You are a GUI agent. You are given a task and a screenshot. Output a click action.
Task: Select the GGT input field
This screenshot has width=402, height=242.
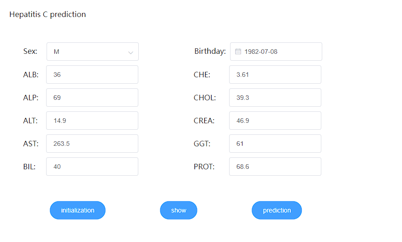click(275, 144)
